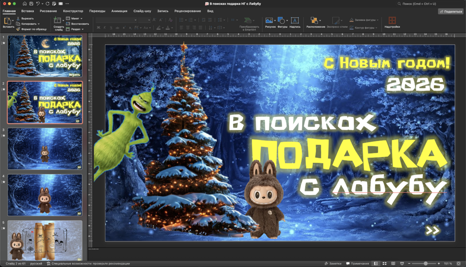466x267 pixels.
Task: Click the font color A button
Action: pos(167,28)
